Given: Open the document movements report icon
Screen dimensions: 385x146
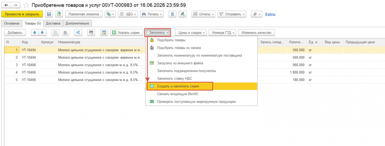Looking at the screenshot, I should click(x=173, y=14).
